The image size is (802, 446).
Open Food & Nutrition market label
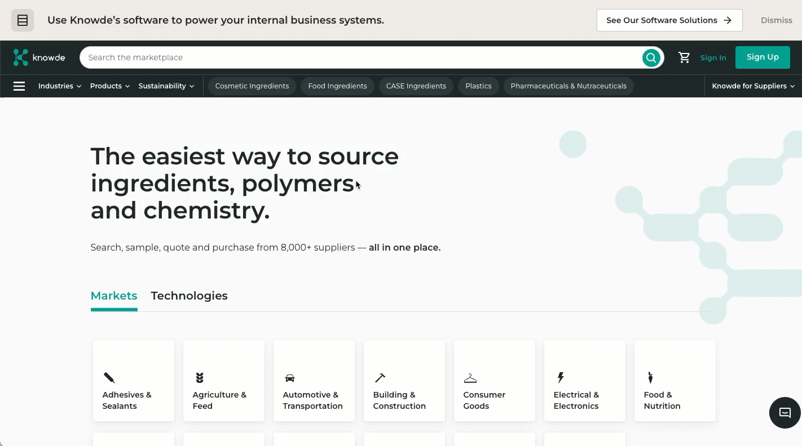[x=662, y=400]
